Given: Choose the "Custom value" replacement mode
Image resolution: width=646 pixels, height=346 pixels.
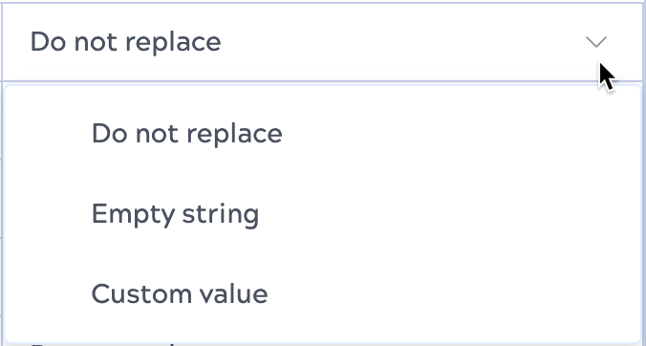Looking at the screenshot, I should pos(323,293).
